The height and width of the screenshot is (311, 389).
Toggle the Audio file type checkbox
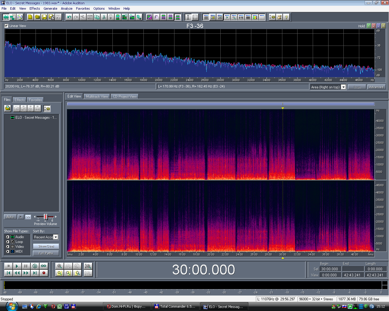(8, 237)
